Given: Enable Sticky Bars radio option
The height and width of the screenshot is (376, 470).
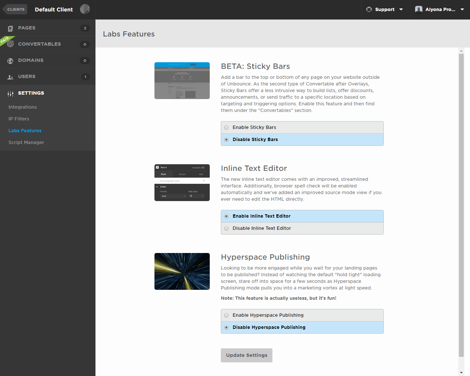Looking at the screenshot, I should pos(226,127).
